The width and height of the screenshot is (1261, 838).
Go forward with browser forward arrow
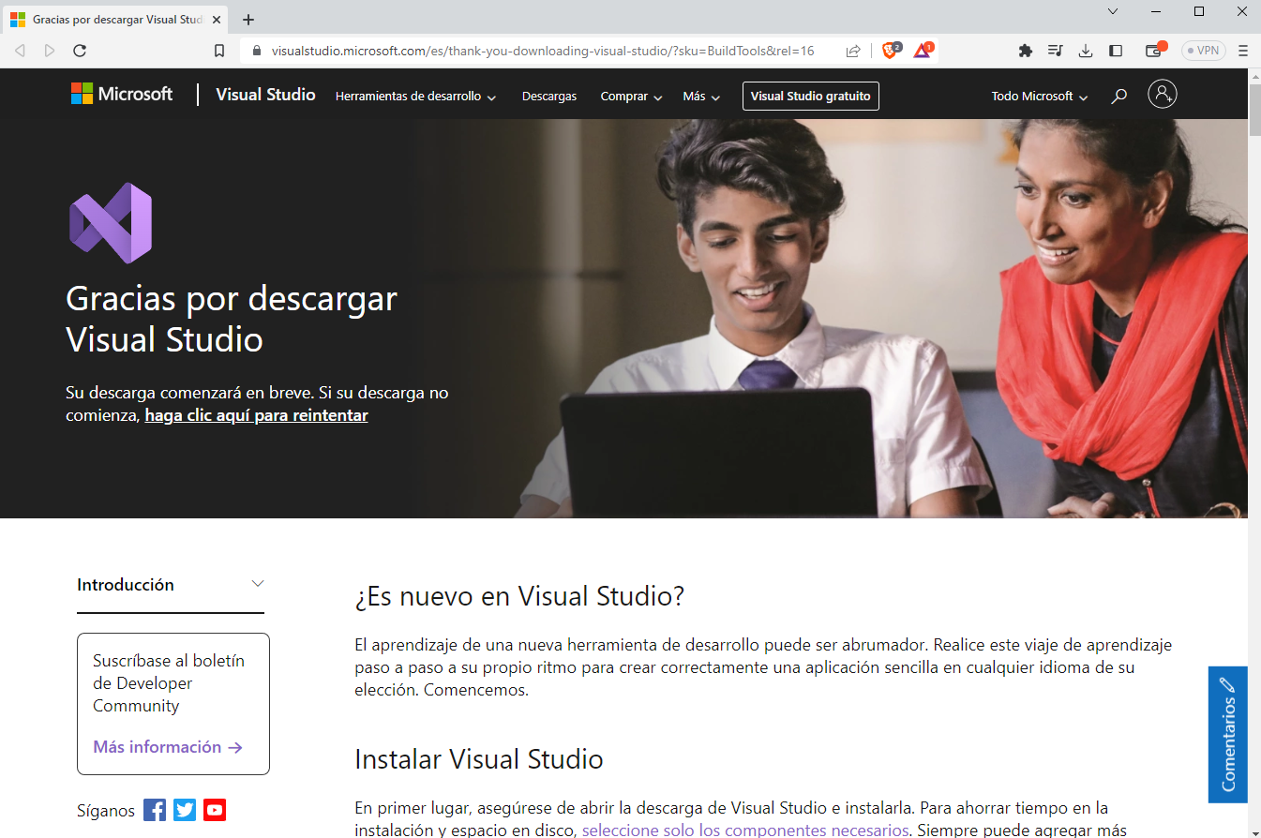(x=50, y=51)
